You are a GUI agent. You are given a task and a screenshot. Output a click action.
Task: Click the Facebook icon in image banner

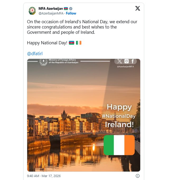click(133, 61)
